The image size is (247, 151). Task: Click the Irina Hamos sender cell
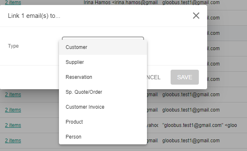[x=121, y=2]
